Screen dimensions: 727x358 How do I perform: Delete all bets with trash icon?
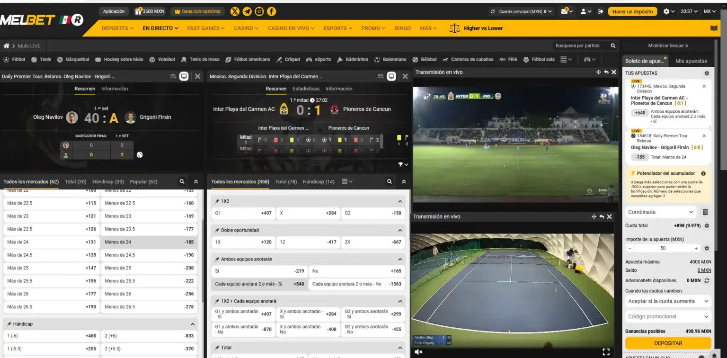tap(705, 212)
